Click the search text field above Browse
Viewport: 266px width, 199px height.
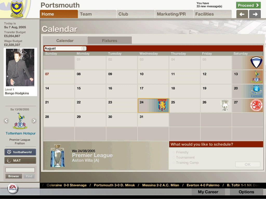pos(20,170)
